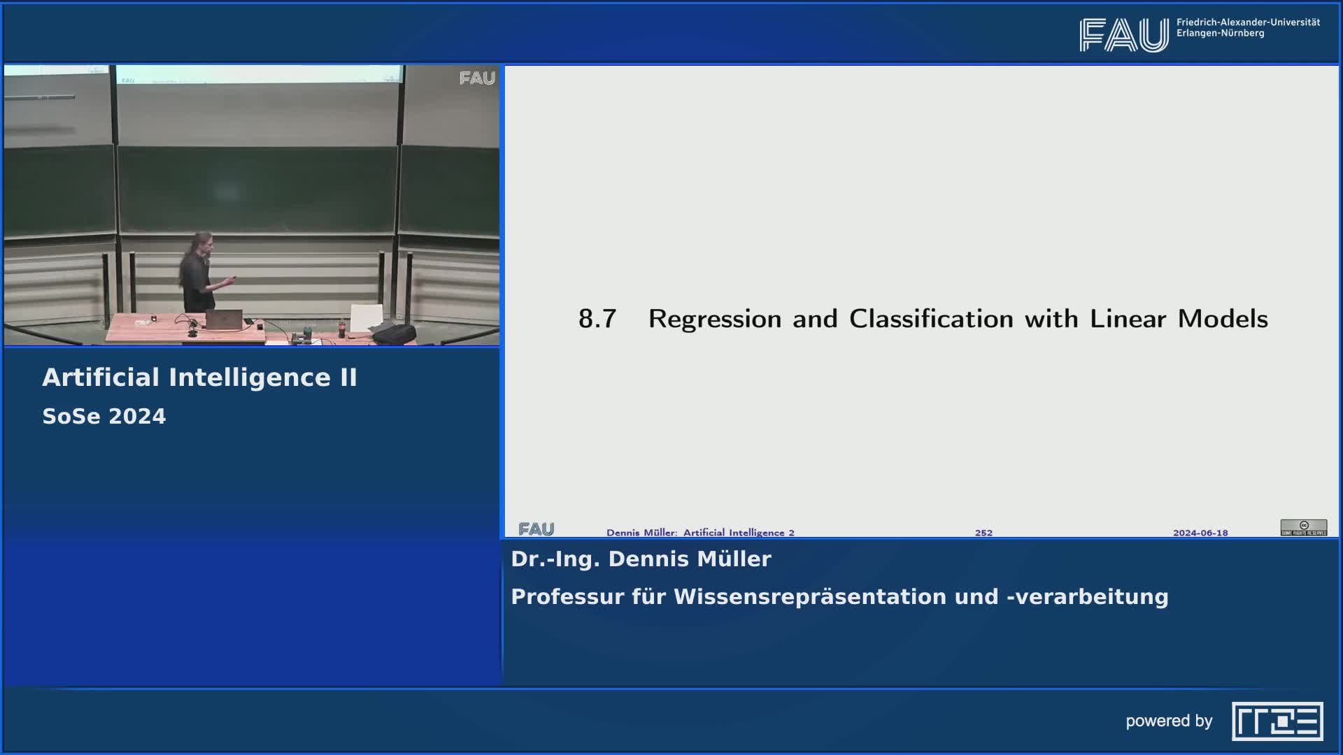1343x755 pixels.
Task: Click 'Artificial Intelligence II' course title
Action: pyautogui.click(x=199, y=377)
